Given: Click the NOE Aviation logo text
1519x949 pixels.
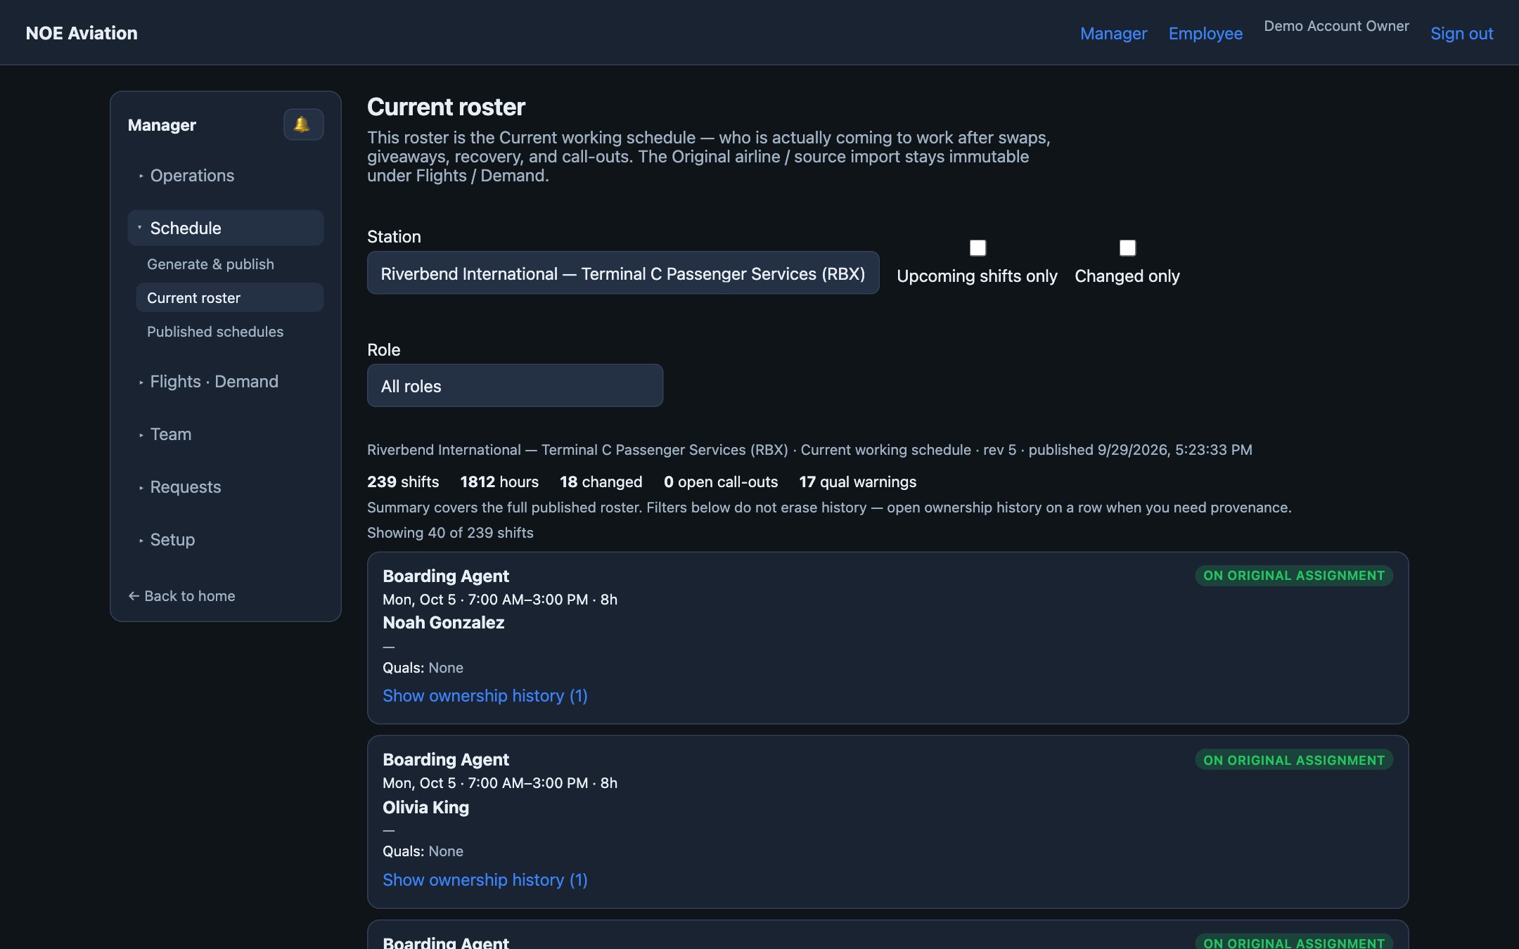Looking at the screenshot, I should (82, 33).
